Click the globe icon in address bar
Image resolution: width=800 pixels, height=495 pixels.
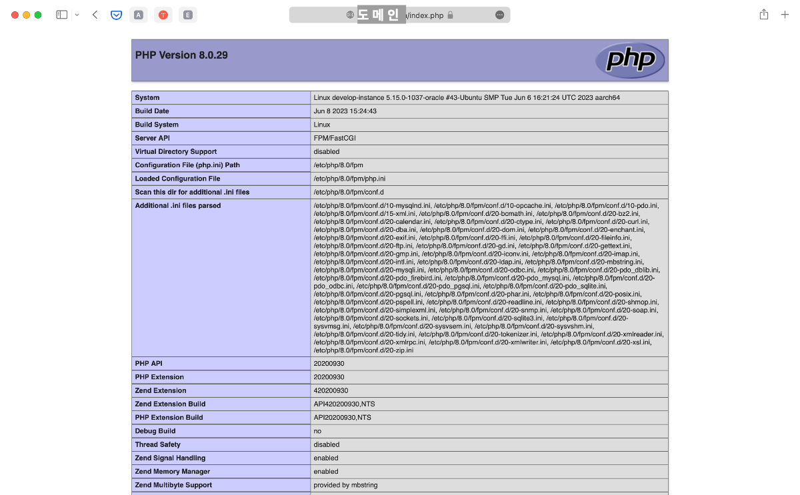(x=350, y=15)
